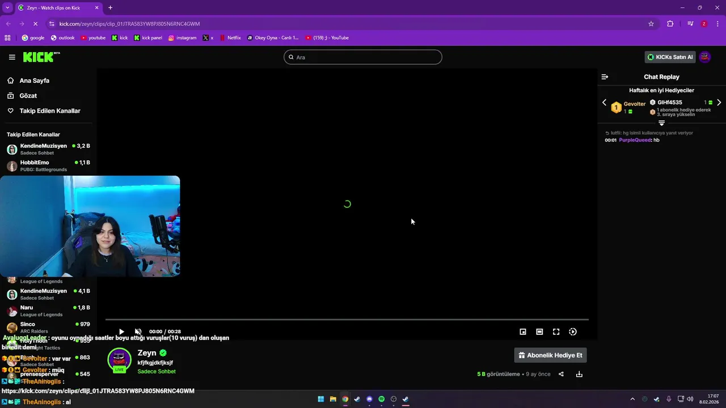Screen dimensions: 726x408
Task: Open google bookmark
Action: 33,38
